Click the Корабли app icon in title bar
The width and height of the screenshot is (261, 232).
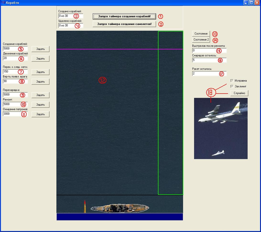(x=3, y=3)
